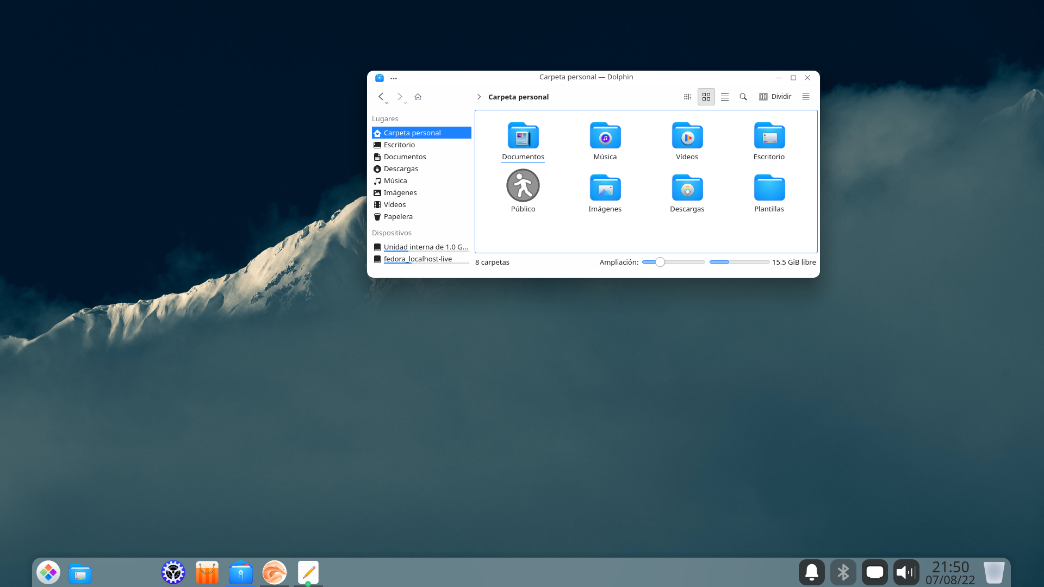Activate split view with the Dividir button

pyautogui.click(x=775, y=97)
